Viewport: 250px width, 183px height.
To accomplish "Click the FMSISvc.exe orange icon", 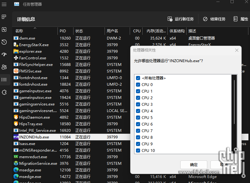I will (x=16, y=71).
